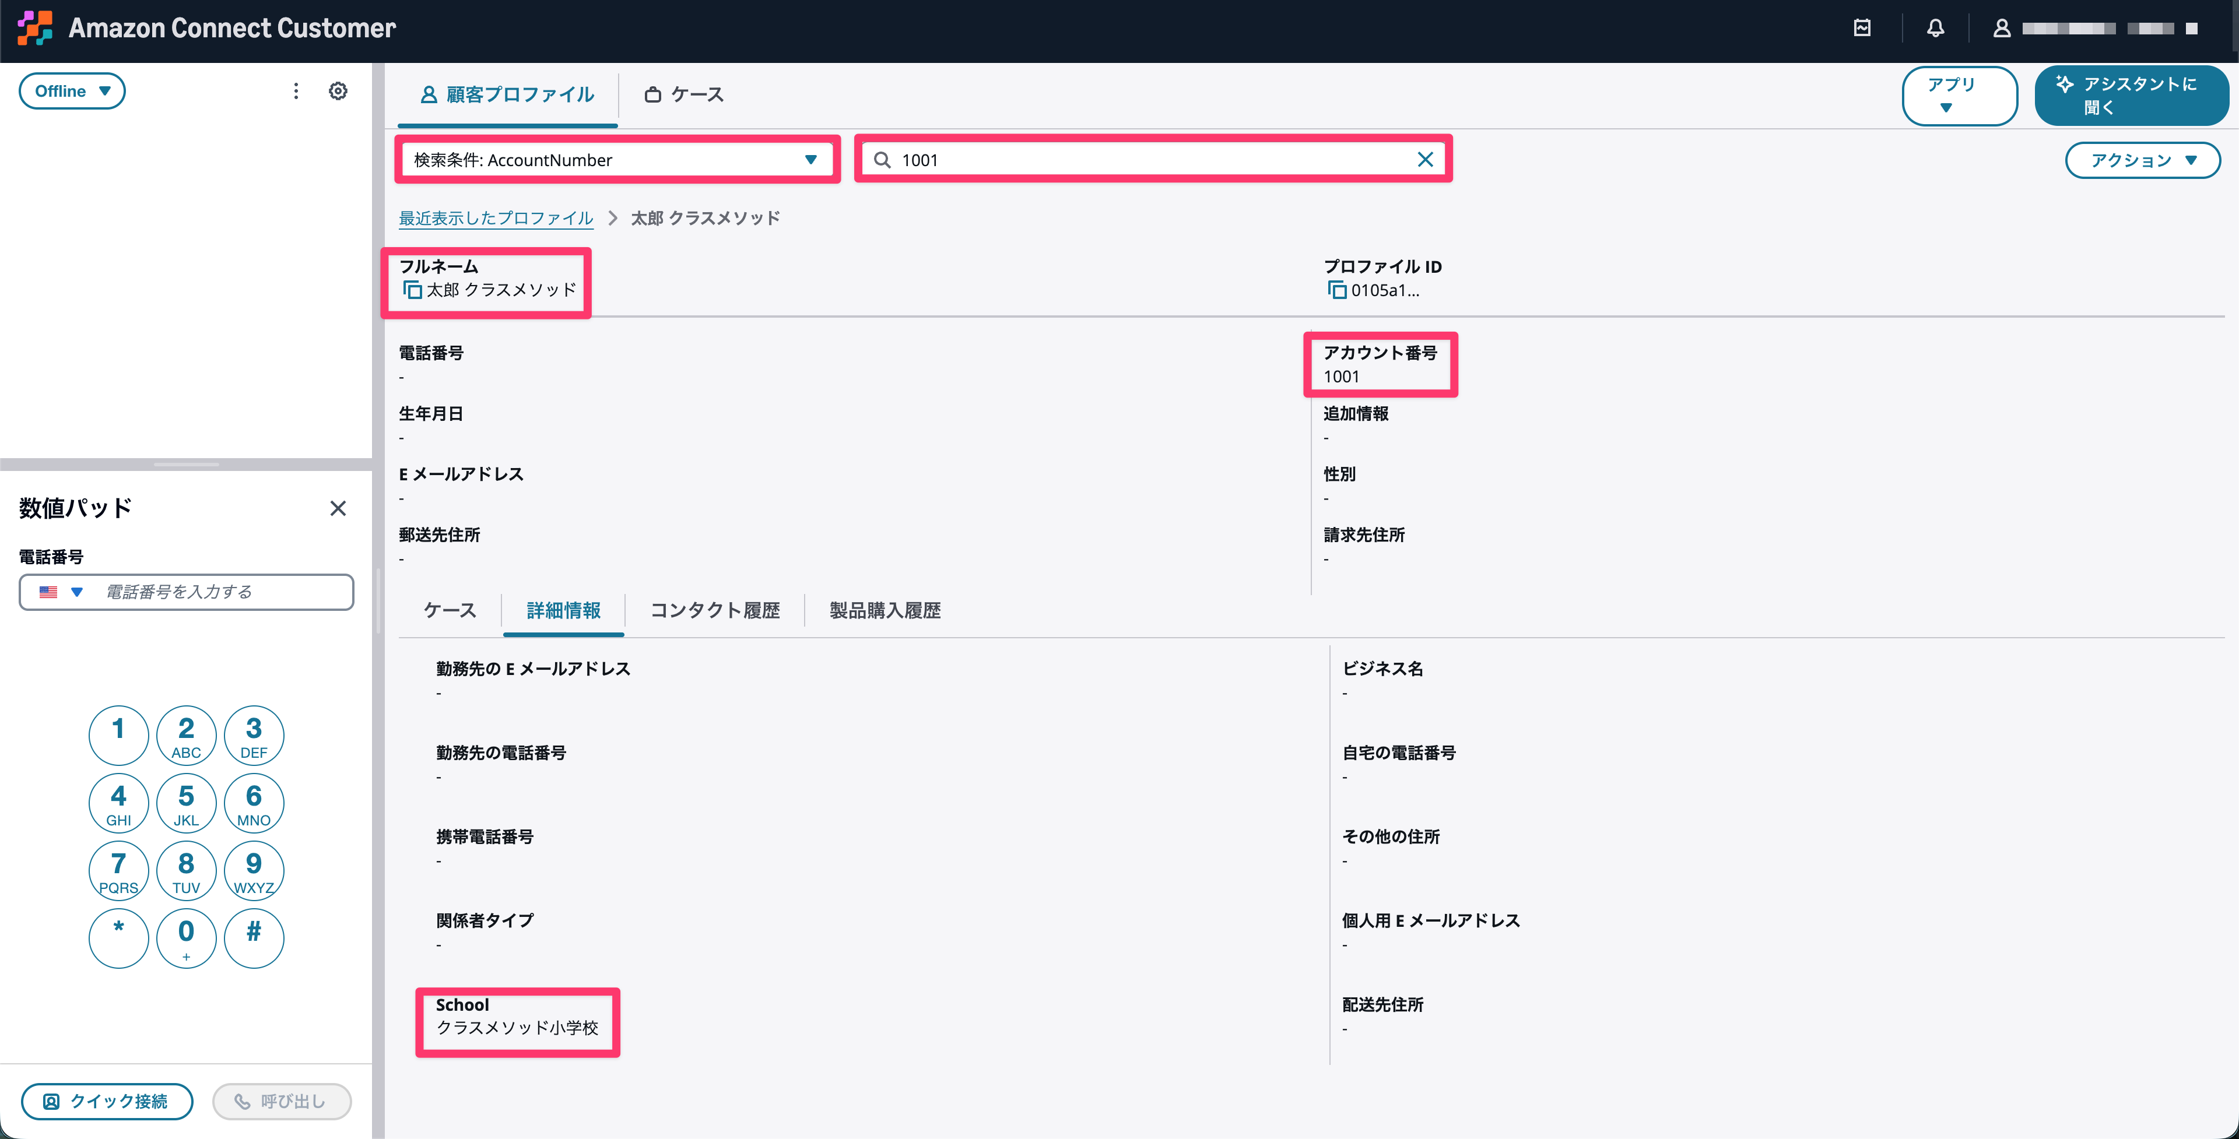Dial digit 7 PQRS on keypad
The width and height of the screenshot is (2239, 1139).
(118, 870)
